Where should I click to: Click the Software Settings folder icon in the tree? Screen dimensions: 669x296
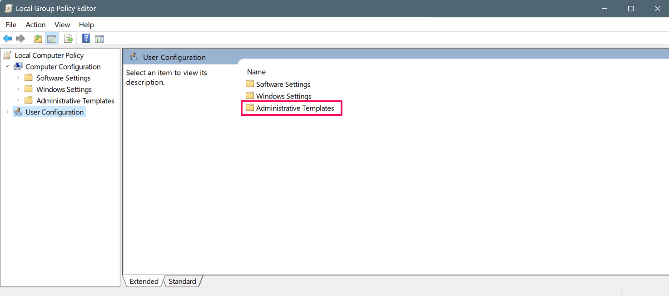(29, 78)
